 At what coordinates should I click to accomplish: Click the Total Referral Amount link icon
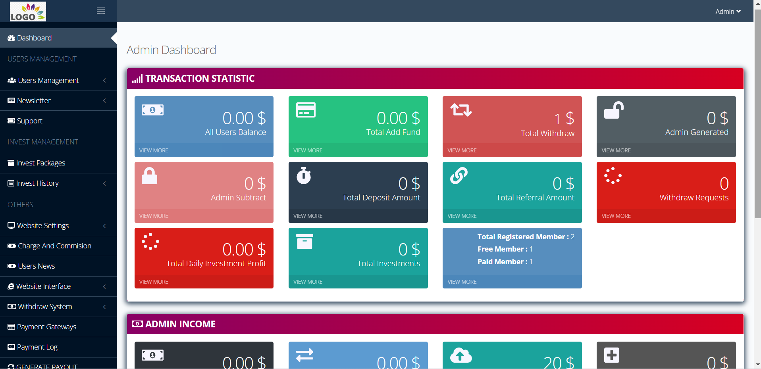click(459, 176)
